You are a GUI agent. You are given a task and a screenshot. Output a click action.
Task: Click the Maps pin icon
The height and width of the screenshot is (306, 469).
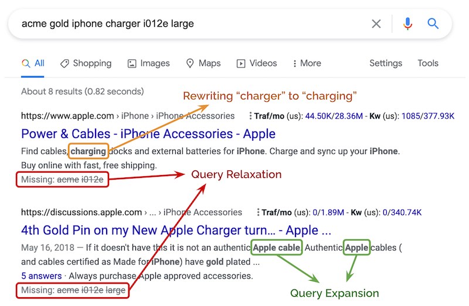(x=190, y=63)
